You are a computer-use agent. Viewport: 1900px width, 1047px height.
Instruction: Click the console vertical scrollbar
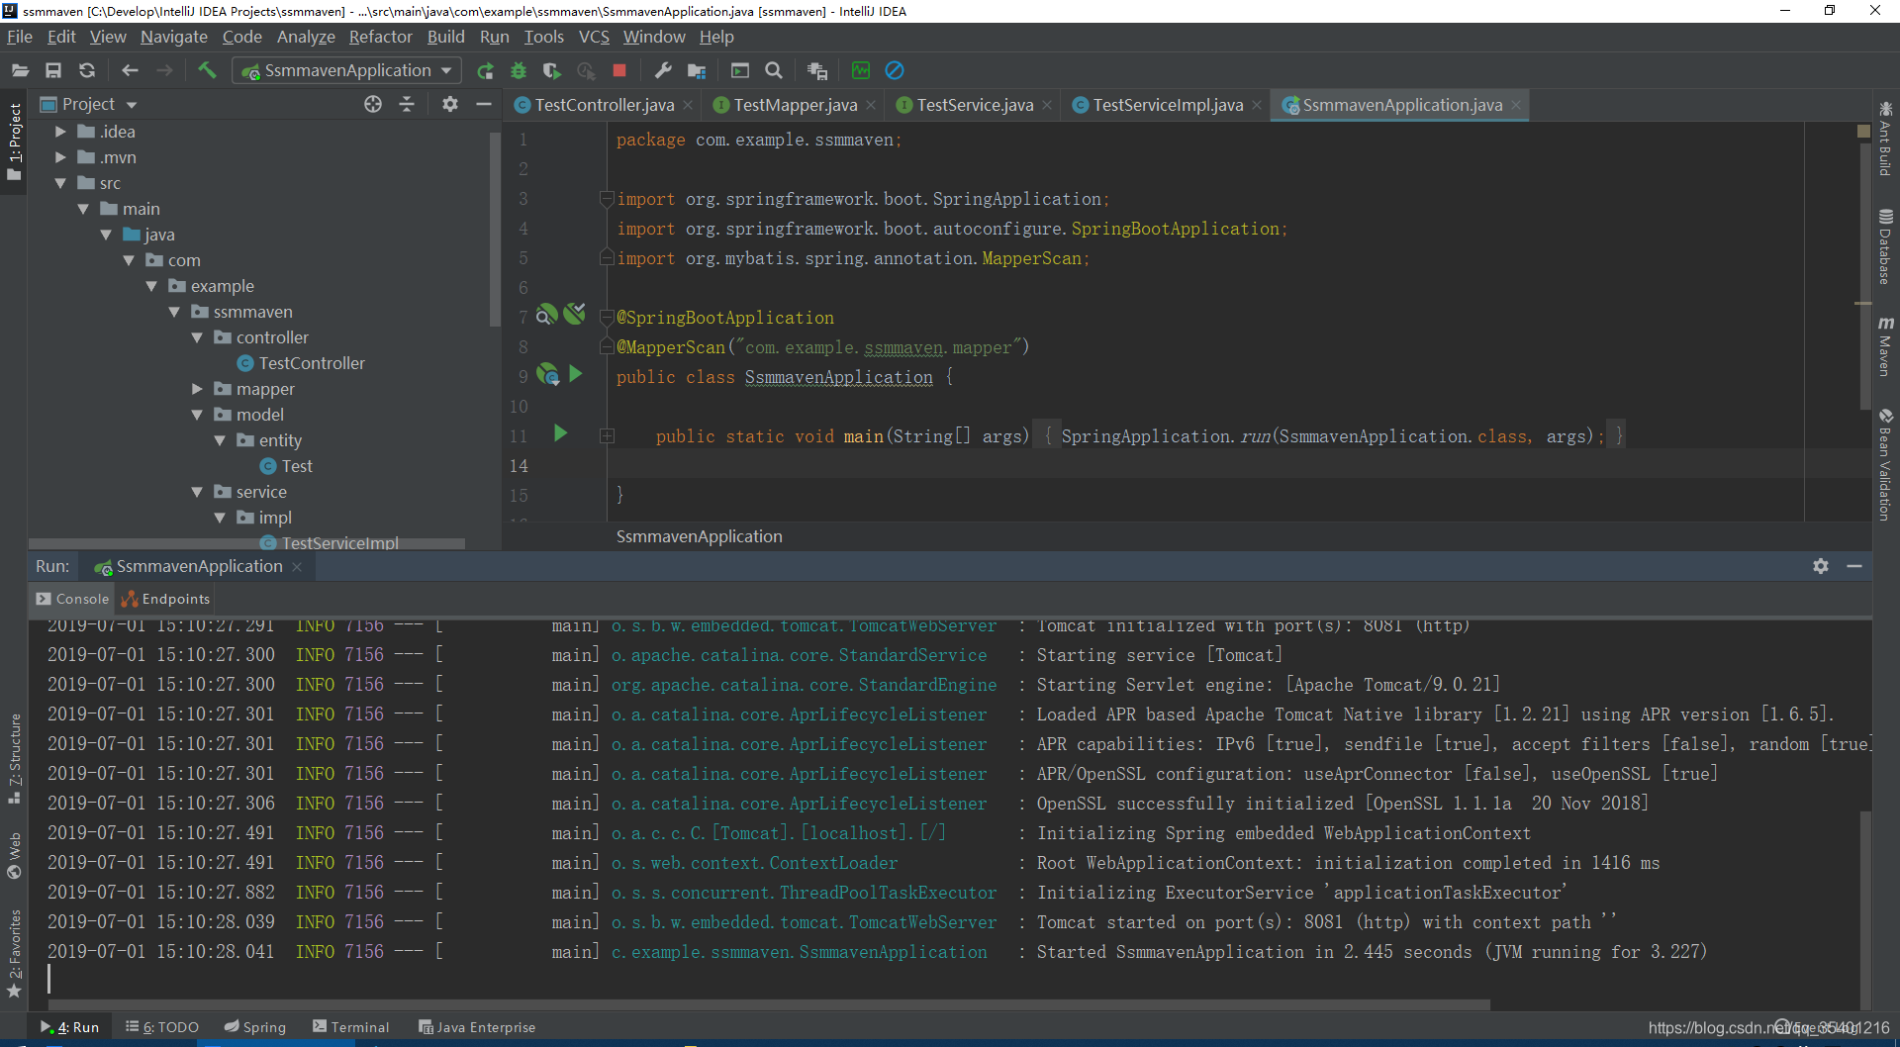point(1865,910)
